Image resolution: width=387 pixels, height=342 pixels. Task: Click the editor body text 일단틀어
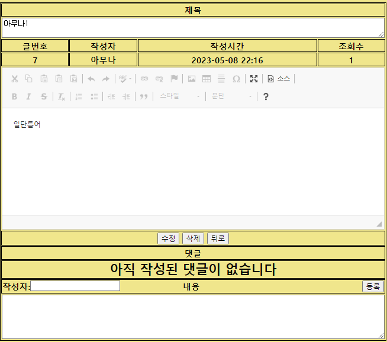click(x=27, y=124)
